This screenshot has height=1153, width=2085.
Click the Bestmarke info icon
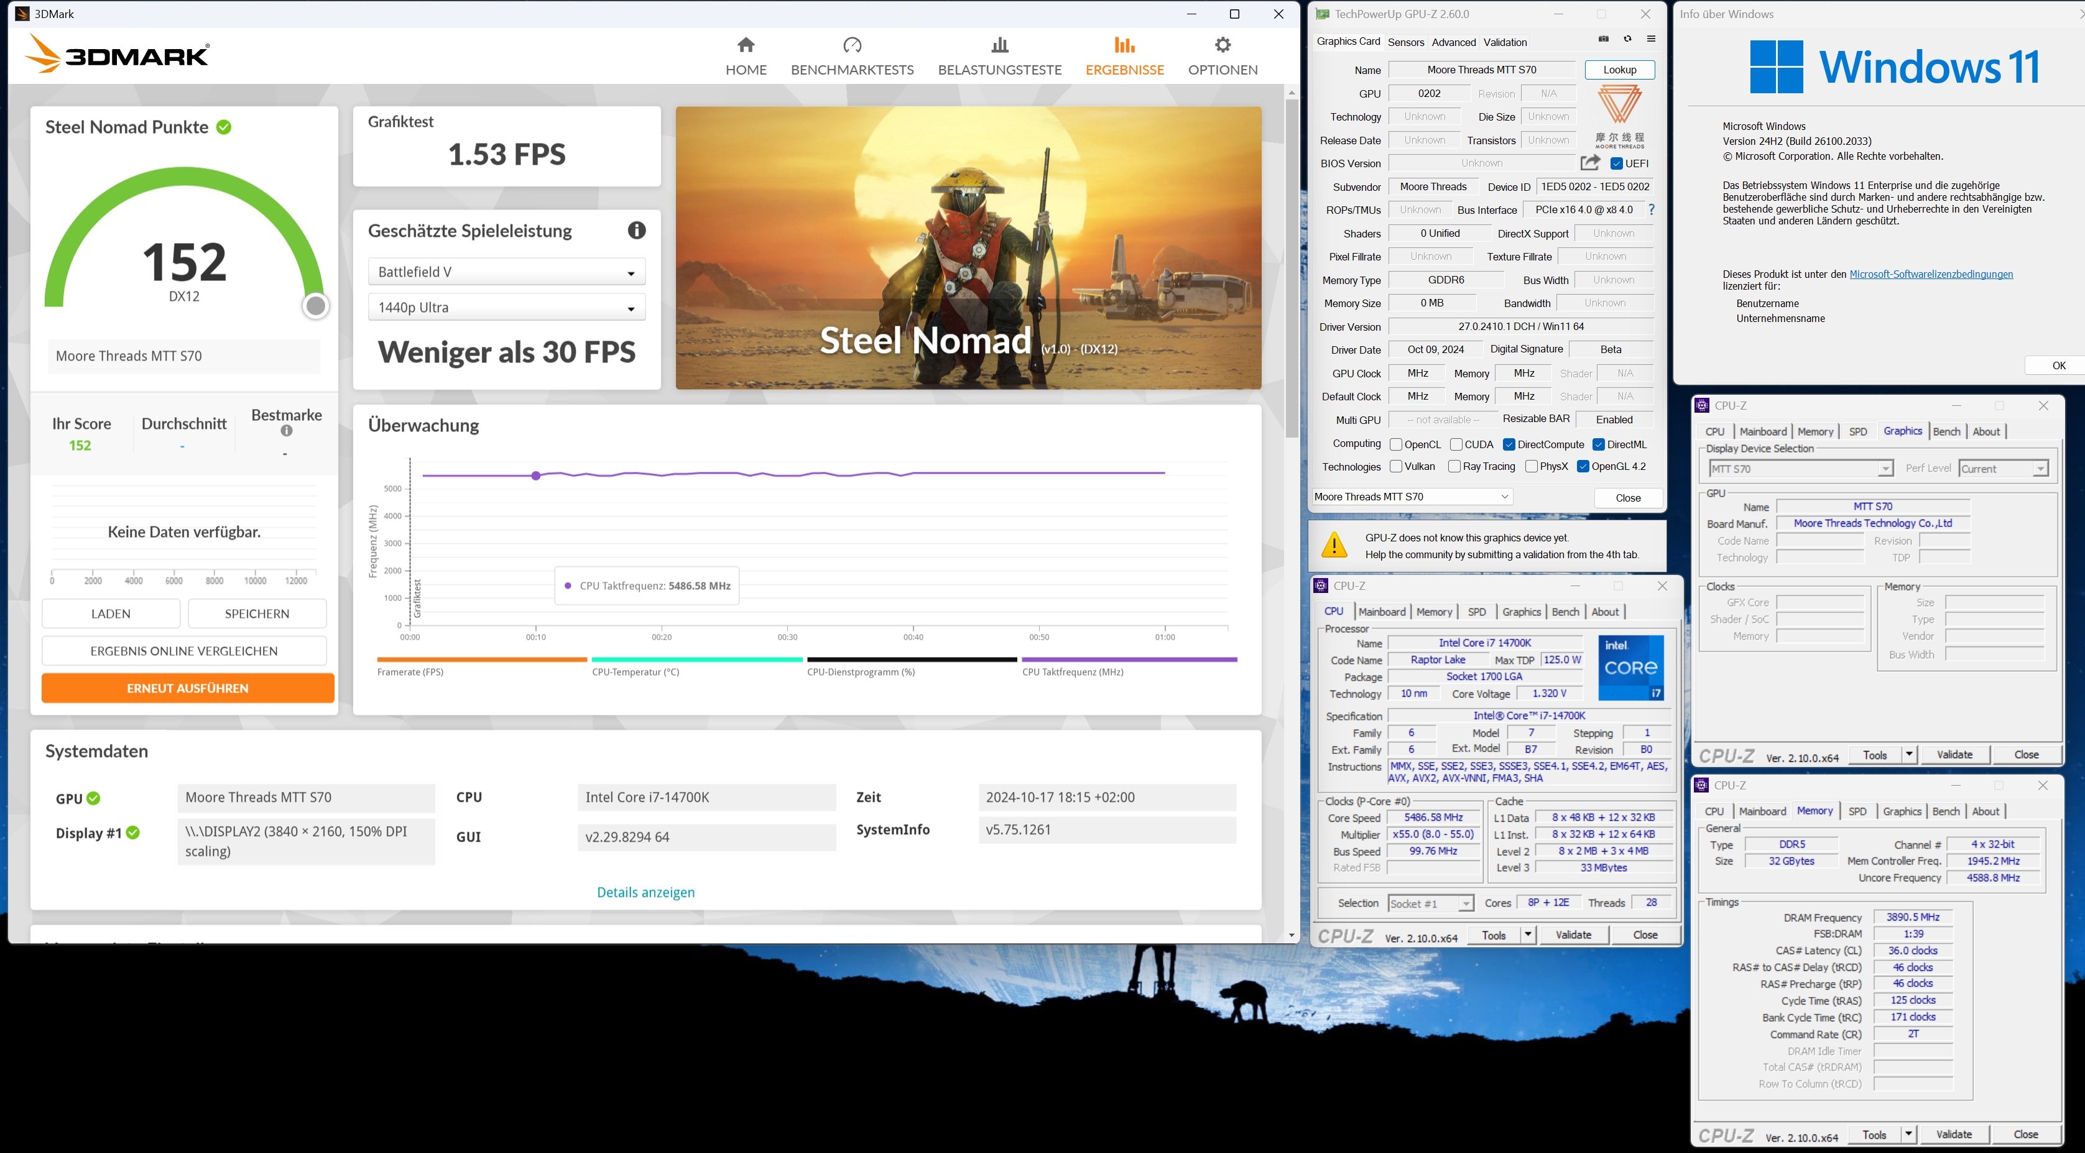tap(287, 431)
